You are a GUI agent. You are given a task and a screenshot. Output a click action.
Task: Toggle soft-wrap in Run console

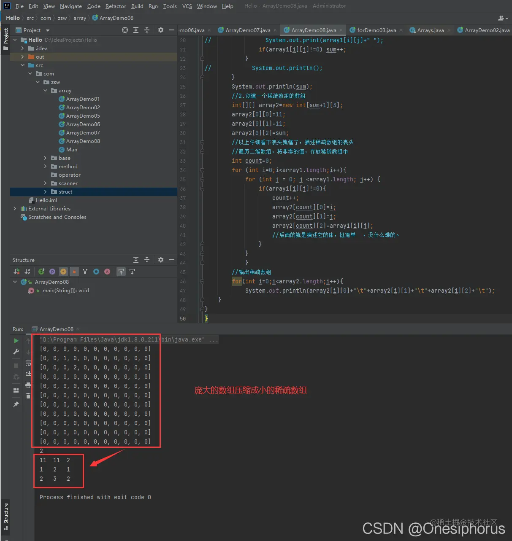point(28,363)
